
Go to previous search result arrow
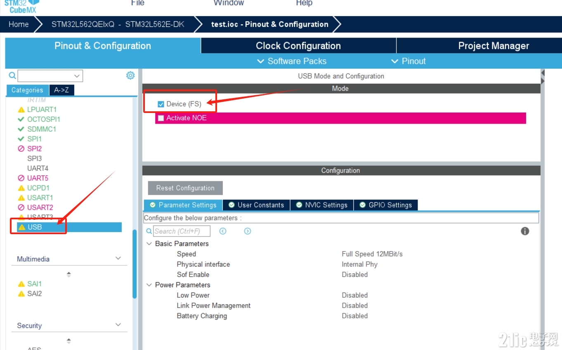223,231
